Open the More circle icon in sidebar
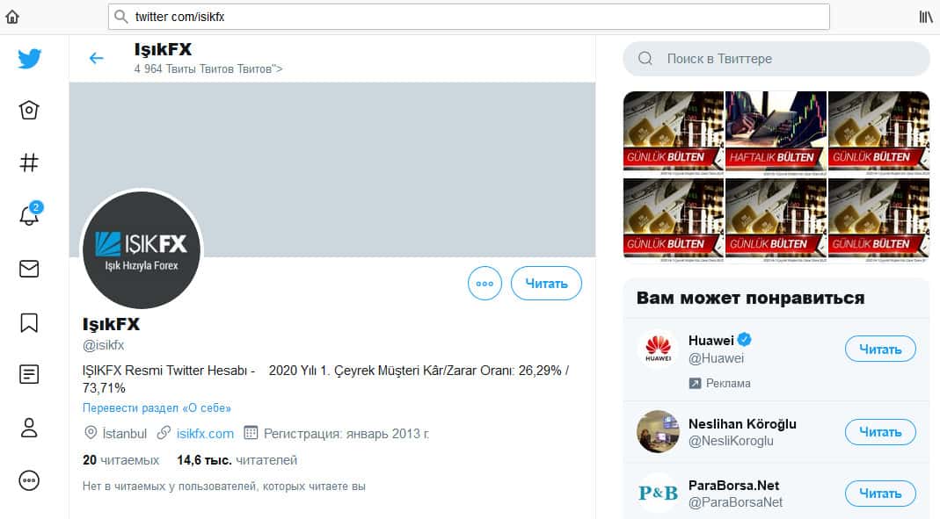 pyautogui.click(x=29, y=480)
